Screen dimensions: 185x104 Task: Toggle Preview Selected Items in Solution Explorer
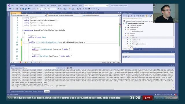tap(147, 16)
